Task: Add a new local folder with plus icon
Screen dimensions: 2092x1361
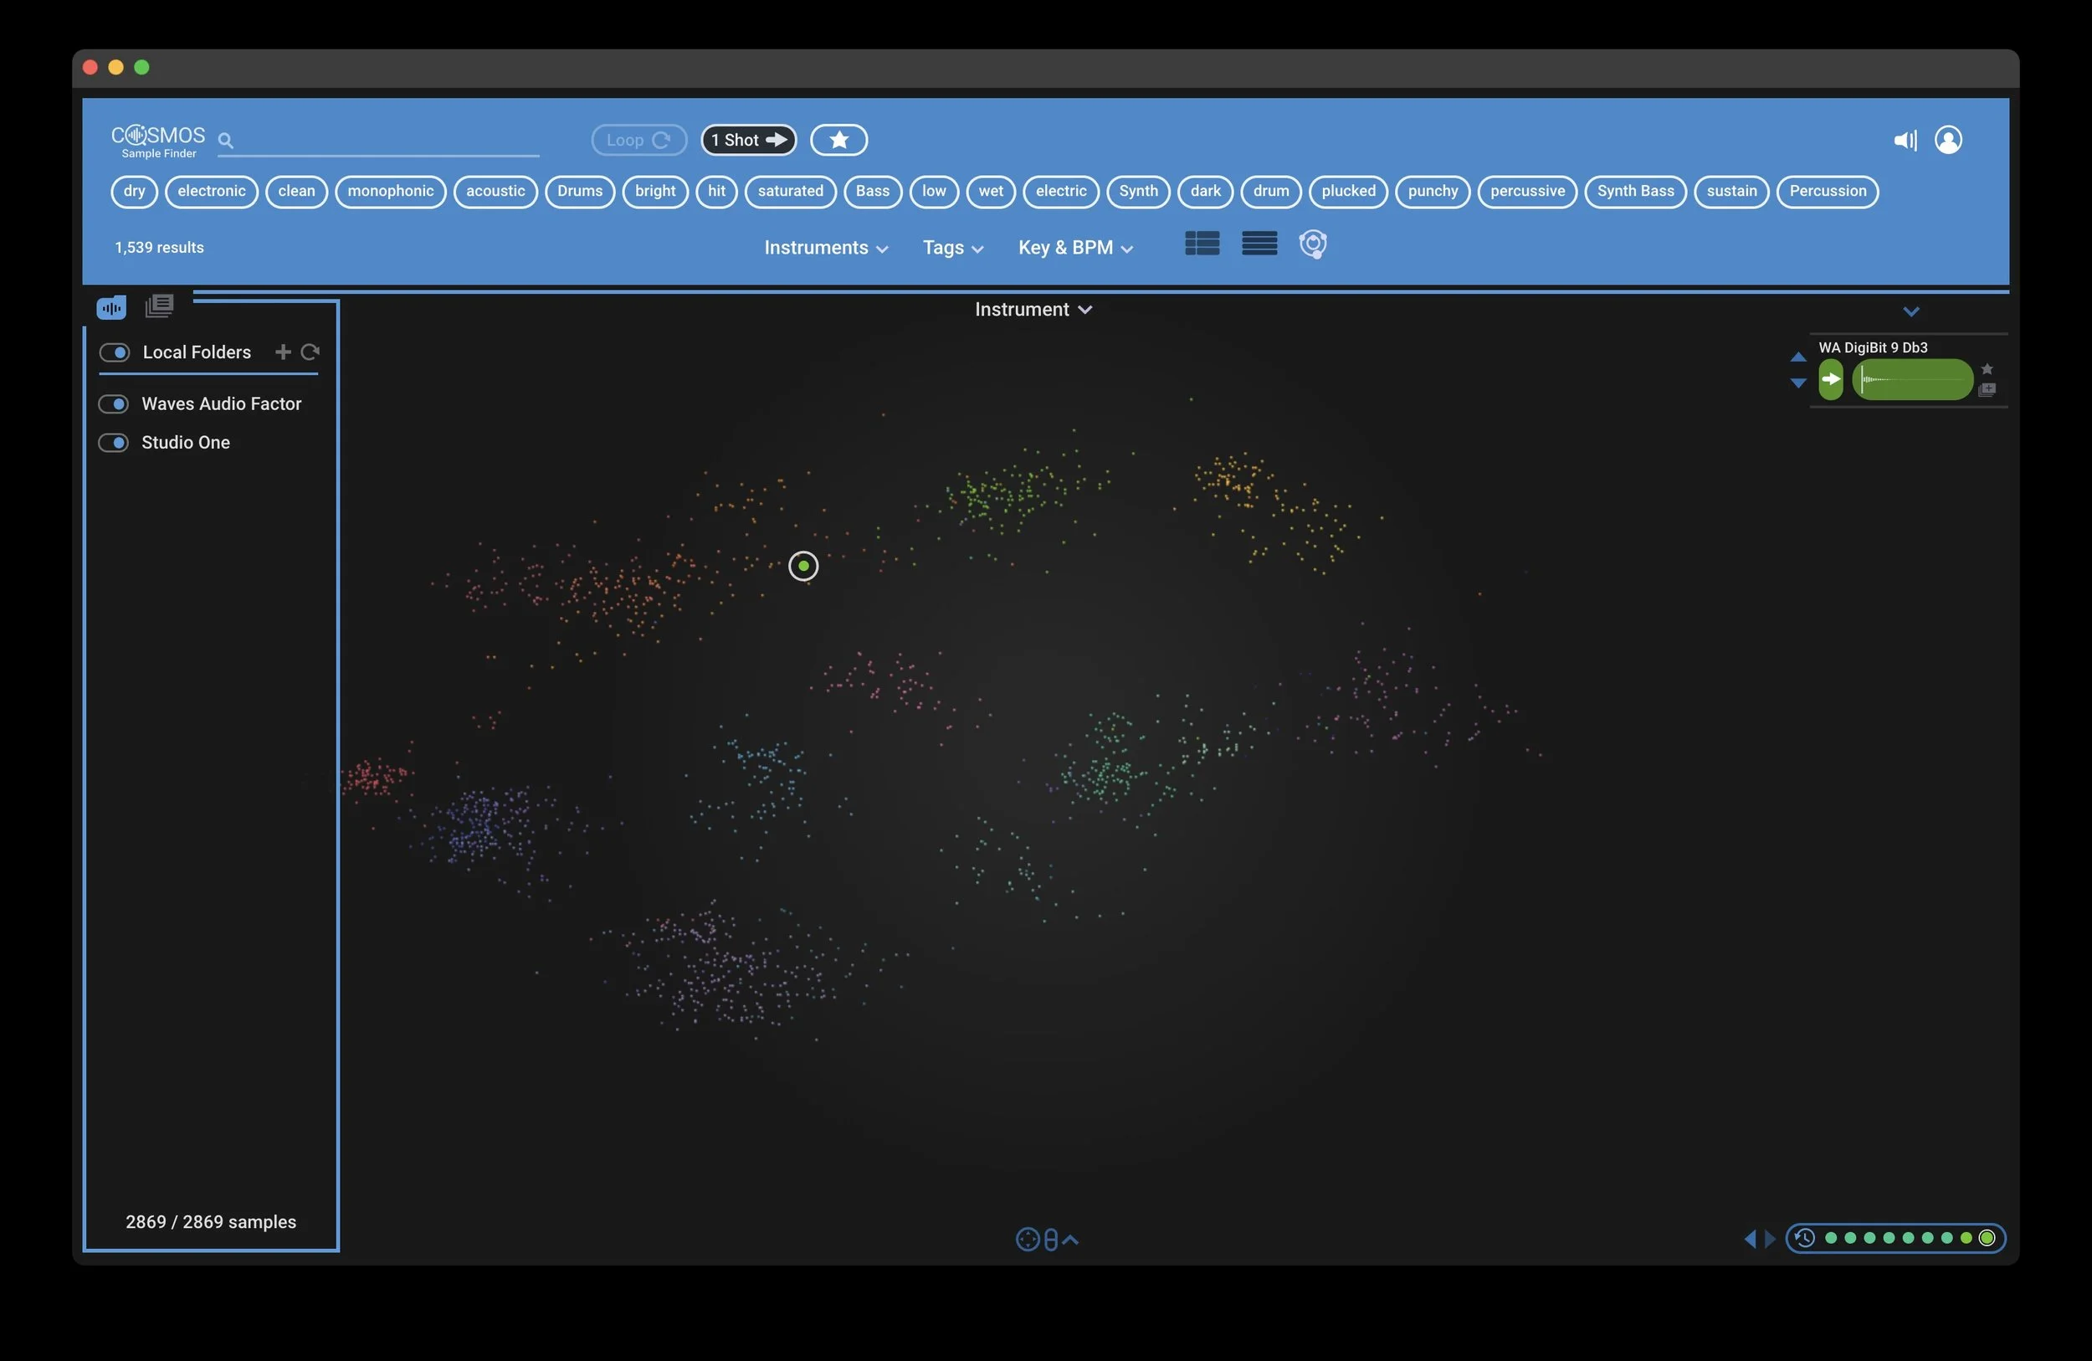Action: coord(283,352)
